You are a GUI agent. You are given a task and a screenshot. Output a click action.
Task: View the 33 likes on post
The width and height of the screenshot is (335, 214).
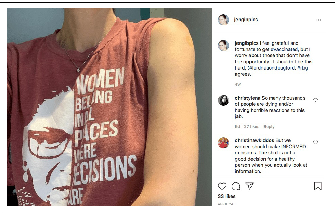[227, 197]
